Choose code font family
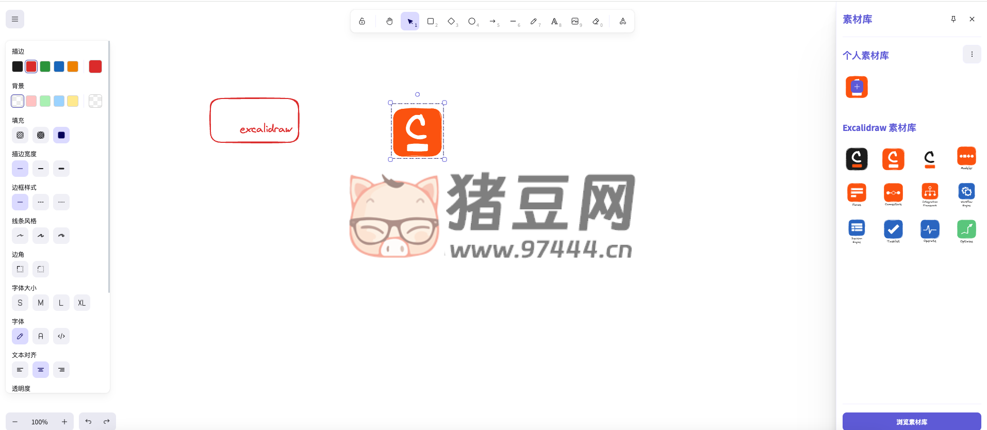987x430 pixels. 61,336
